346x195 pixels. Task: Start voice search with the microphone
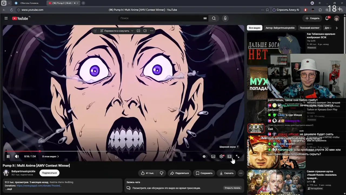(225, 18)
